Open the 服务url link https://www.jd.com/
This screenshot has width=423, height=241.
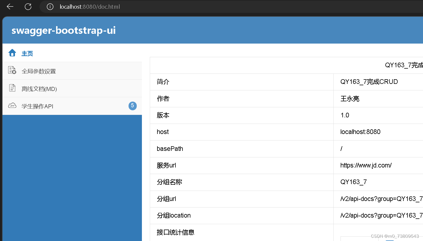(x=366, y=165)
